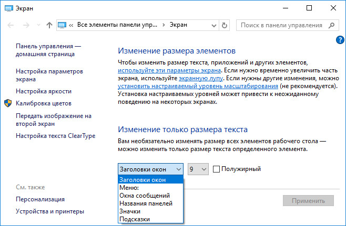Select Названия панелей in the list

coord(150,203)
